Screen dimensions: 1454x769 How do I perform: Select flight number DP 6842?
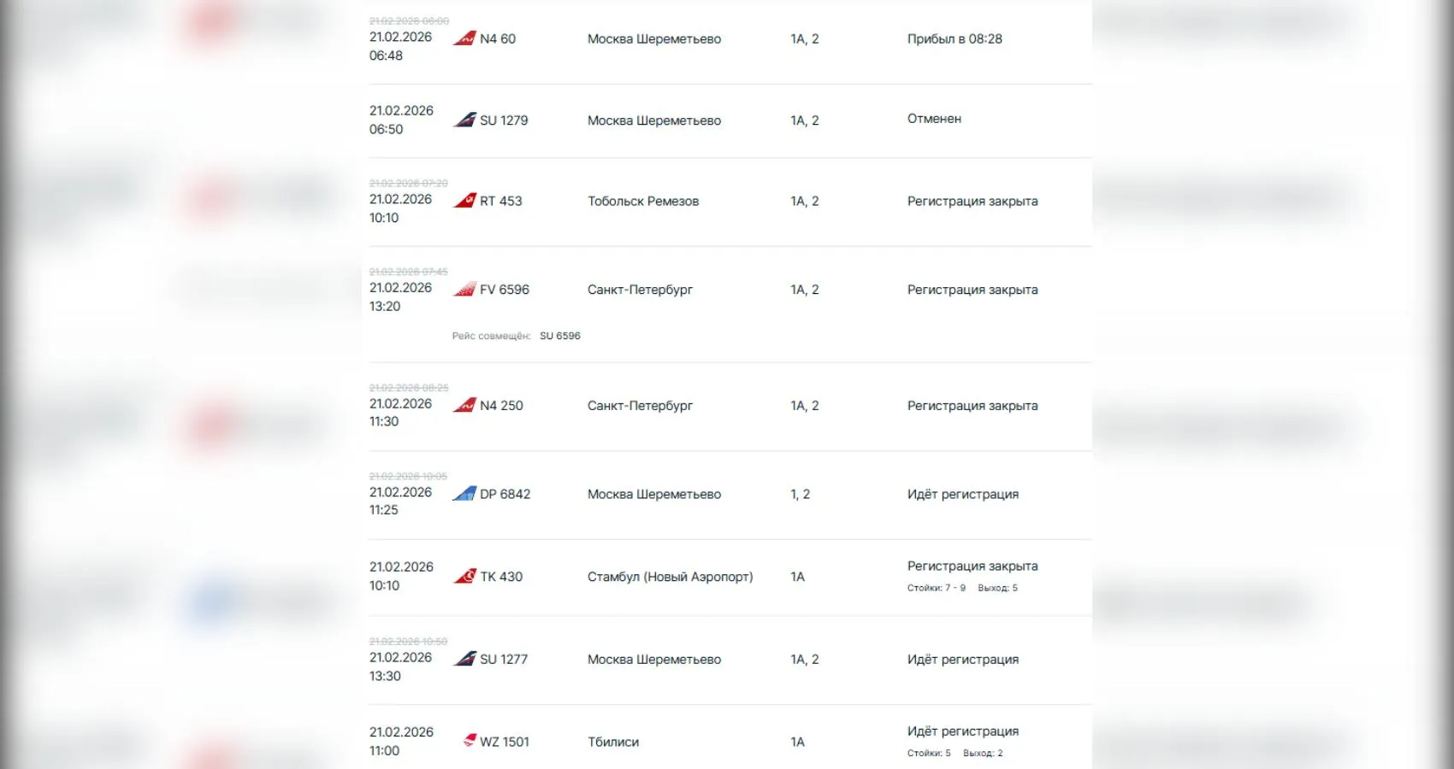505,494
